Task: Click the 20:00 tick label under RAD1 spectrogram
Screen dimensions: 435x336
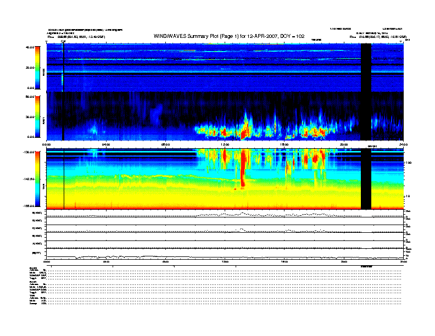Action: [x=344, y=144]
